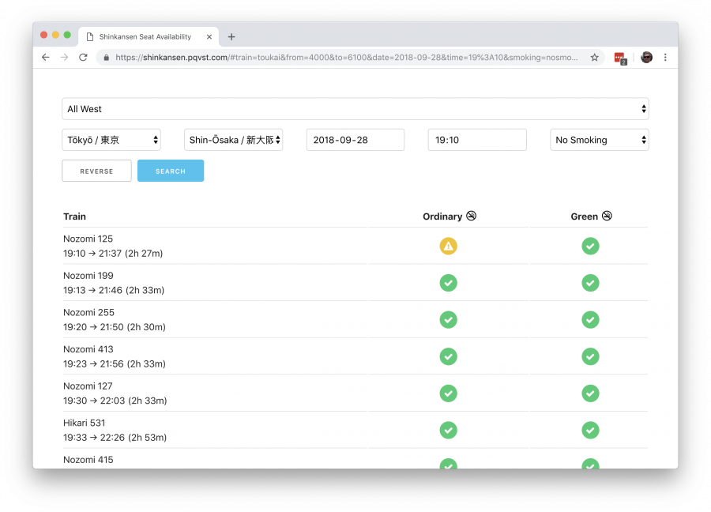Screen dimensions: 711x512
Task: Open the All West route selector
Action: (x=355, y=108)
